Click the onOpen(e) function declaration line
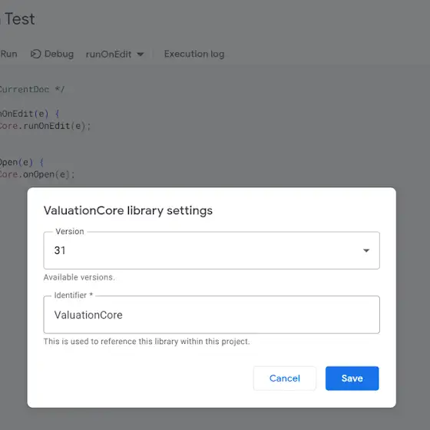This screenshot has height=430, width=430. pos(21,162)
